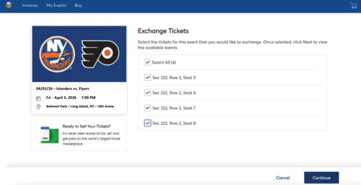The height and width of the screenshot is (185, 361).
Task: Click the Islanders logo in top navigation
Action: [9, 6]
